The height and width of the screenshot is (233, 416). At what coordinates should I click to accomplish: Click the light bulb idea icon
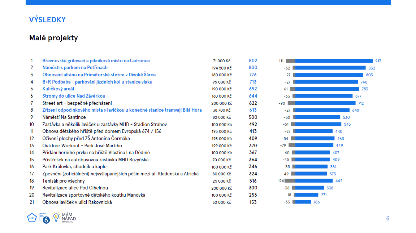click(x=56, y=216)
